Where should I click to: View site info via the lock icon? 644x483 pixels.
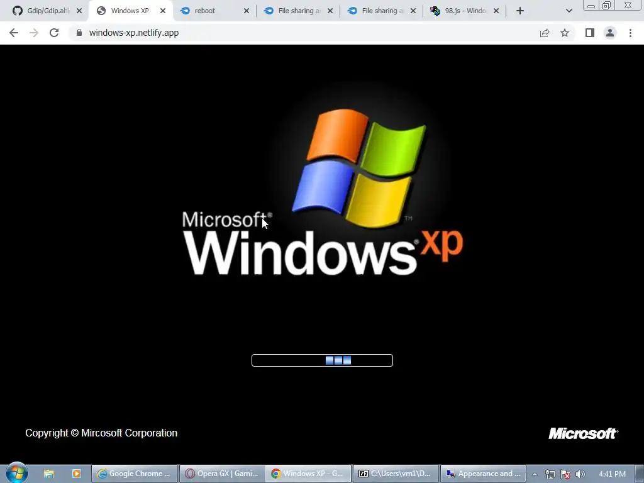tap(79, 33)
